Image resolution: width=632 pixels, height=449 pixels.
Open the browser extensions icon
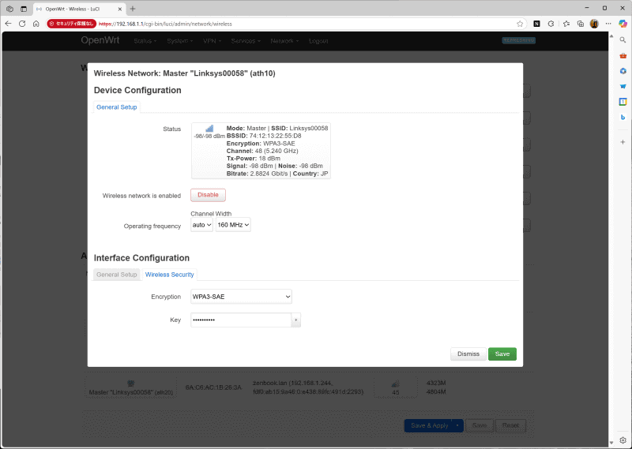pyautogui.click(x=551, y=24)
